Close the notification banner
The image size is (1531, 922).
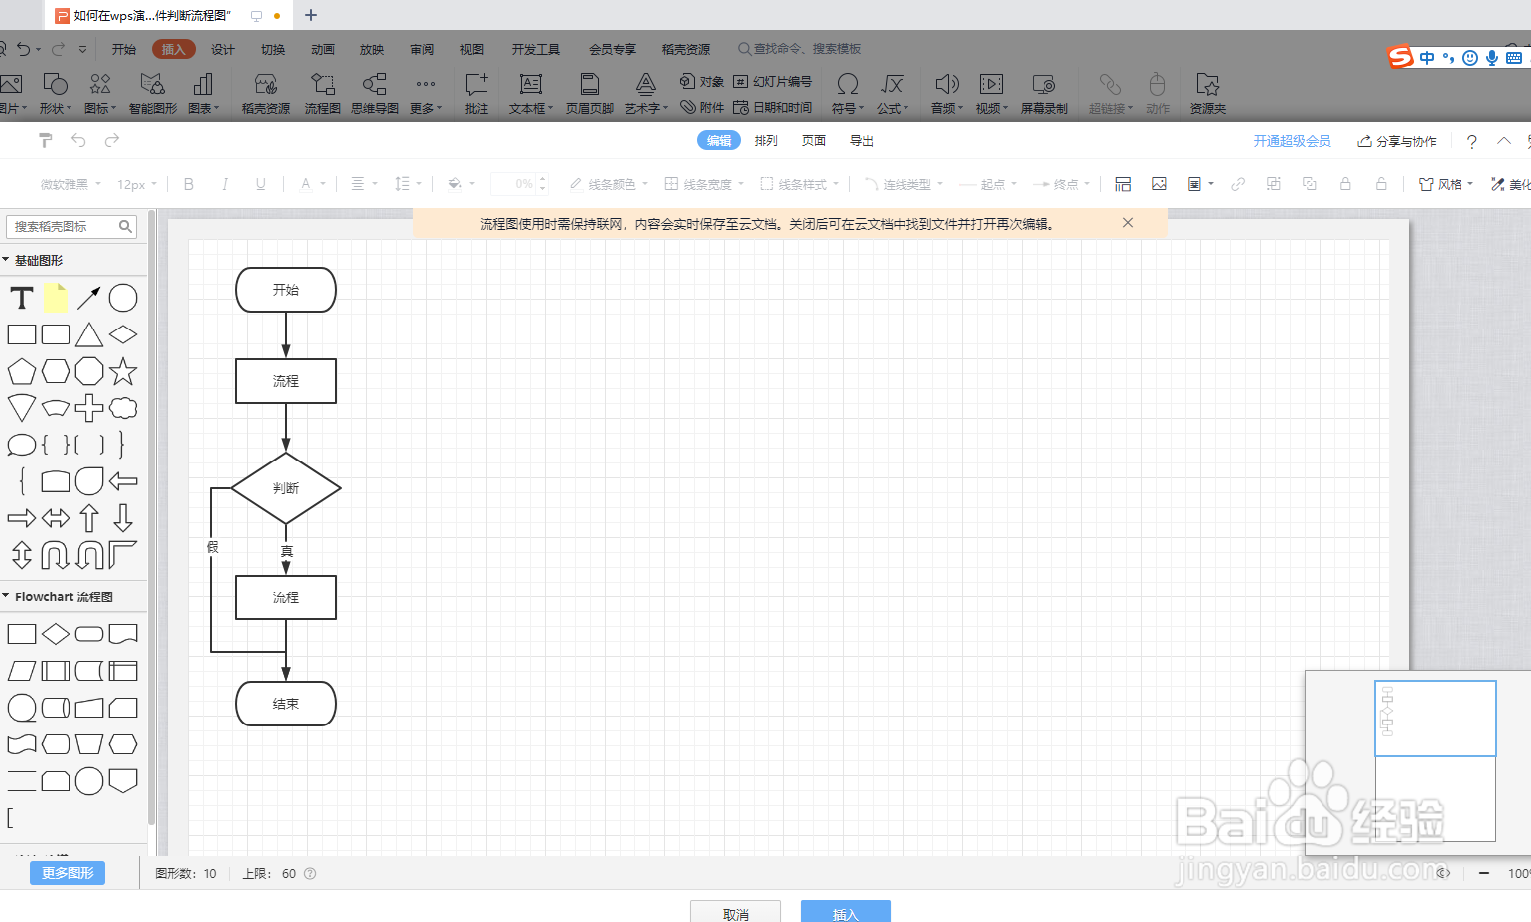point(1128,223)
